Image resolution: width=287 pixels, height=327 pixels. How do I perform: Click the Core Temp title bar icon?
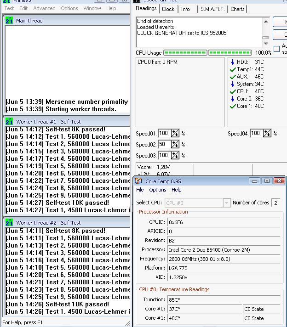[138, 181]
